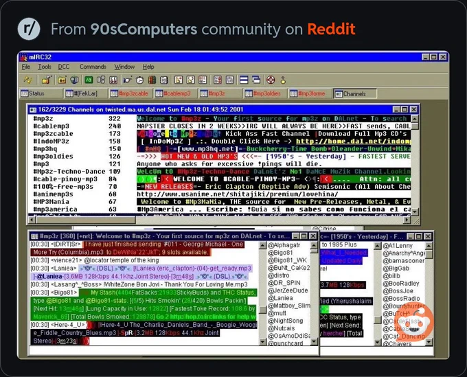Click the orange Reddit link in header

point(331,29)
